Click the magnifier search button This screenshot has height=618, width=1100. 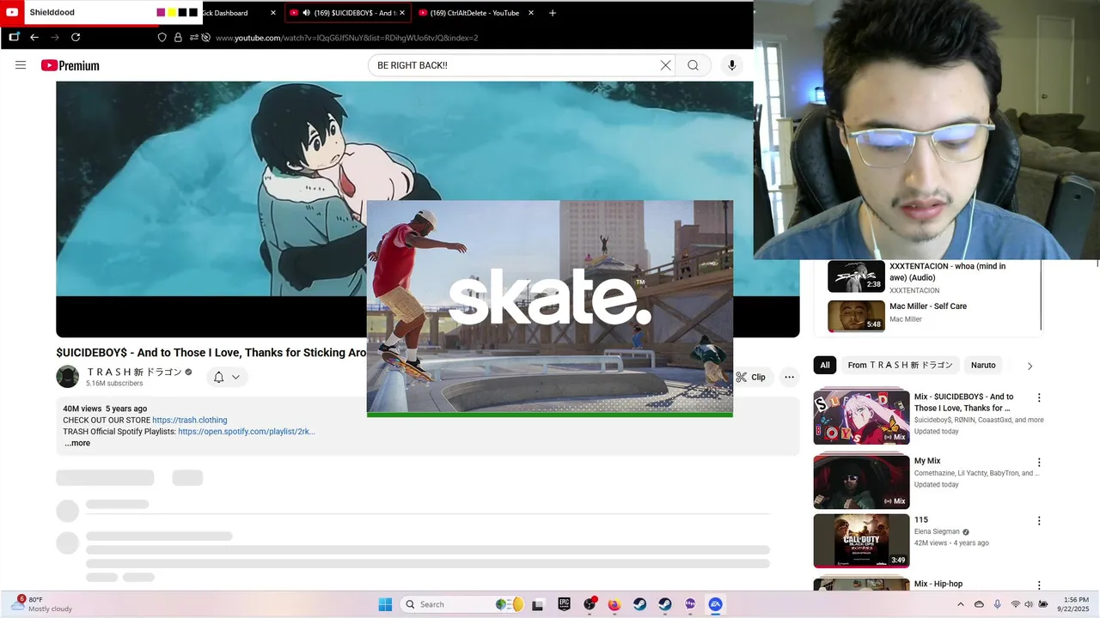click(693, 65)
